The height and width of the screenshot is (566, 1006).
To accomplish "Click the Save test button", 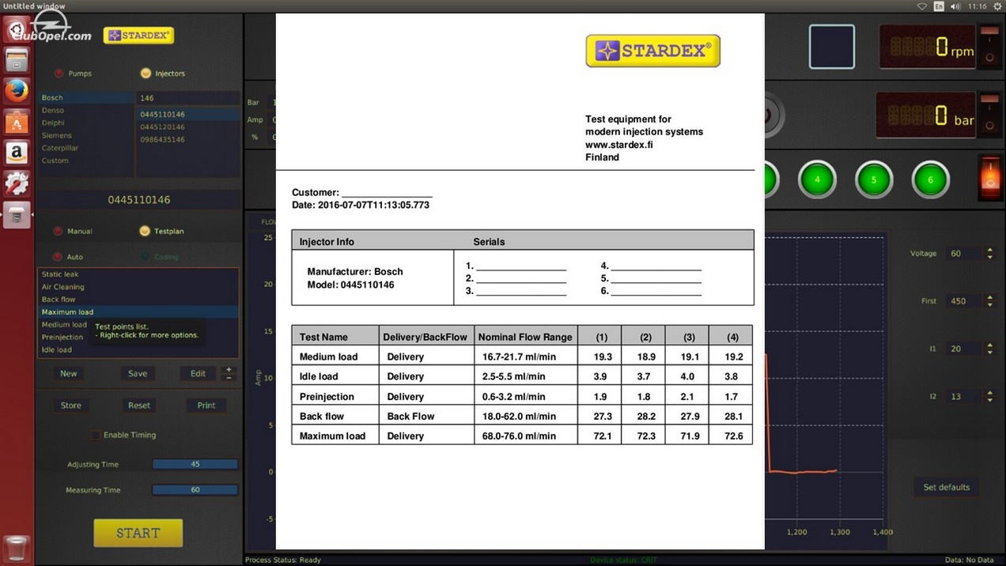I will pos(138,374).
